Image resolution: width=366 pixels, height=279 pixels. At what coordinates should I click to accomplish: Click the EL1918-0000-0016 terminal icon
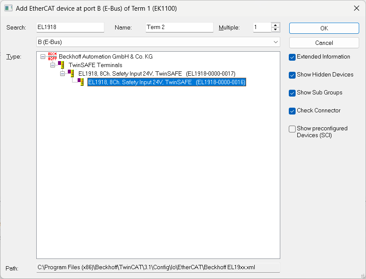point(81,82)
